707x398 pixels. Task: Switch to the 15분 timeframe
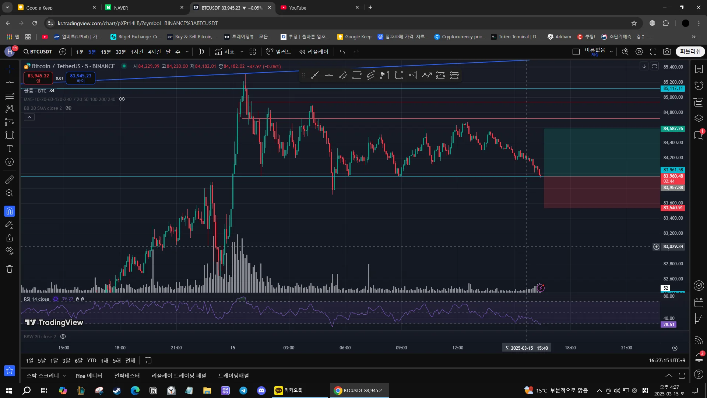click(x=106, y=52)
